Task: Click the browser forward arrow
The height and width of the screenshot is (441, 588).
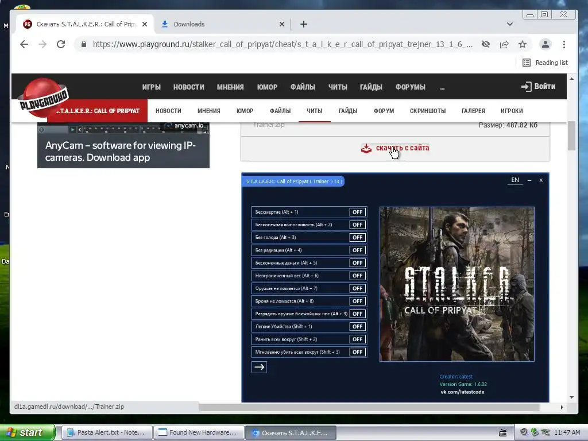Action: 42,44
